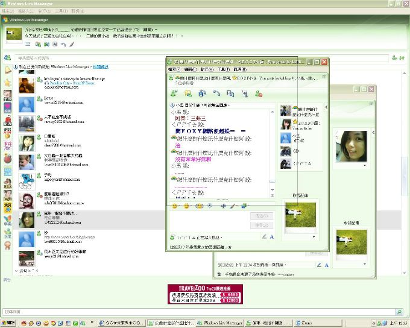This screenshot has height=328, width=410.
Task: Switch to handwriting mode pen icon
Action: pyautogui.click(x=264, y=237)
